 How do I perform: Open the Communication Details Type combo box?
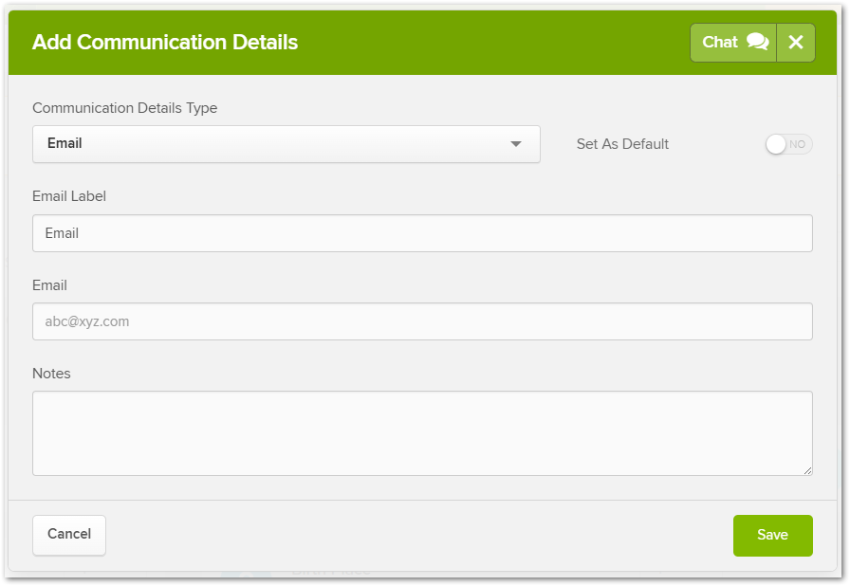coord(286,144)
